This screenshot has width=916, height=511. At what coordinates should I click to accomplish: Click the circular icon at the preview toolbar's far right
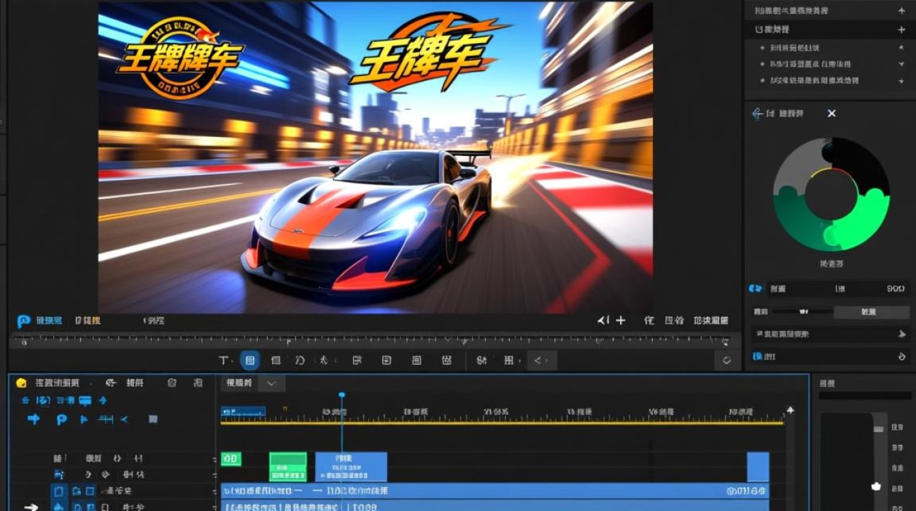point(727,360)
